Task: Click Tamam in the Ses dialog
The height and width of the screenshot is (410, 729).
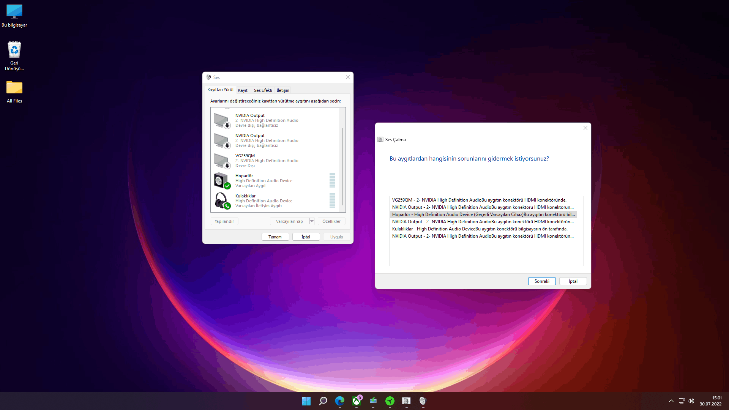Action: pos(275,237)
